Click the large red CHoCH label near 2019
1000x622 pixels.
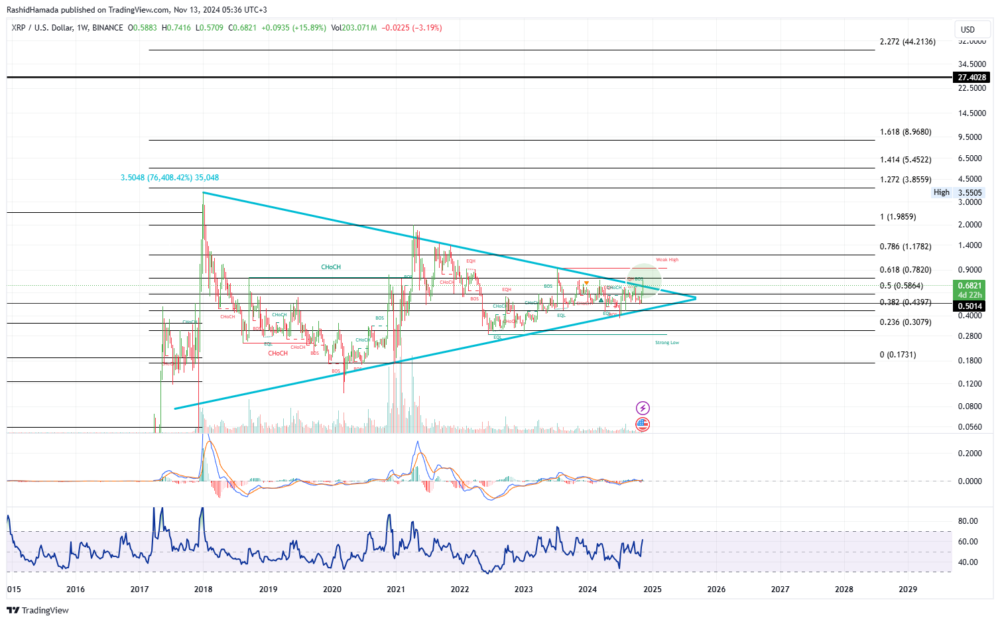(278, 353)
